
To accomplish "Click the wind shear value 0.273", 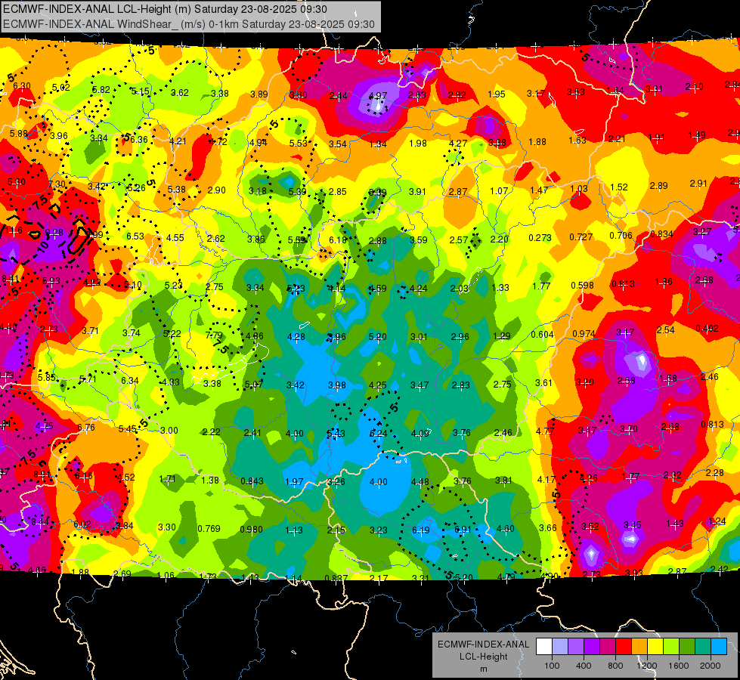I will tap(540, 237).
